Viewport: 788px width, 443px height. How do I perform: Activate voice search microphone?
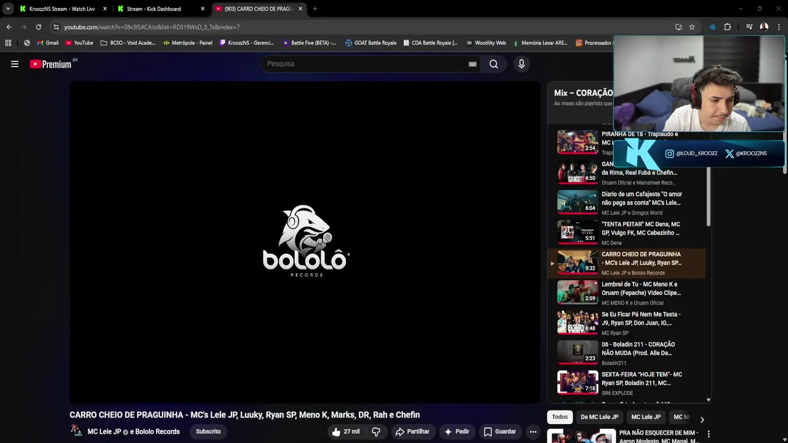pos(521,64)
